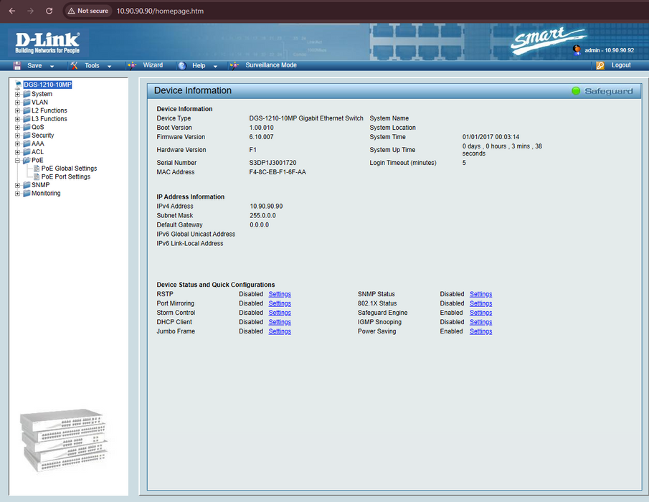Expand the L2 Functions tree node
Viewport: 649px width, 502px height.
17,111
